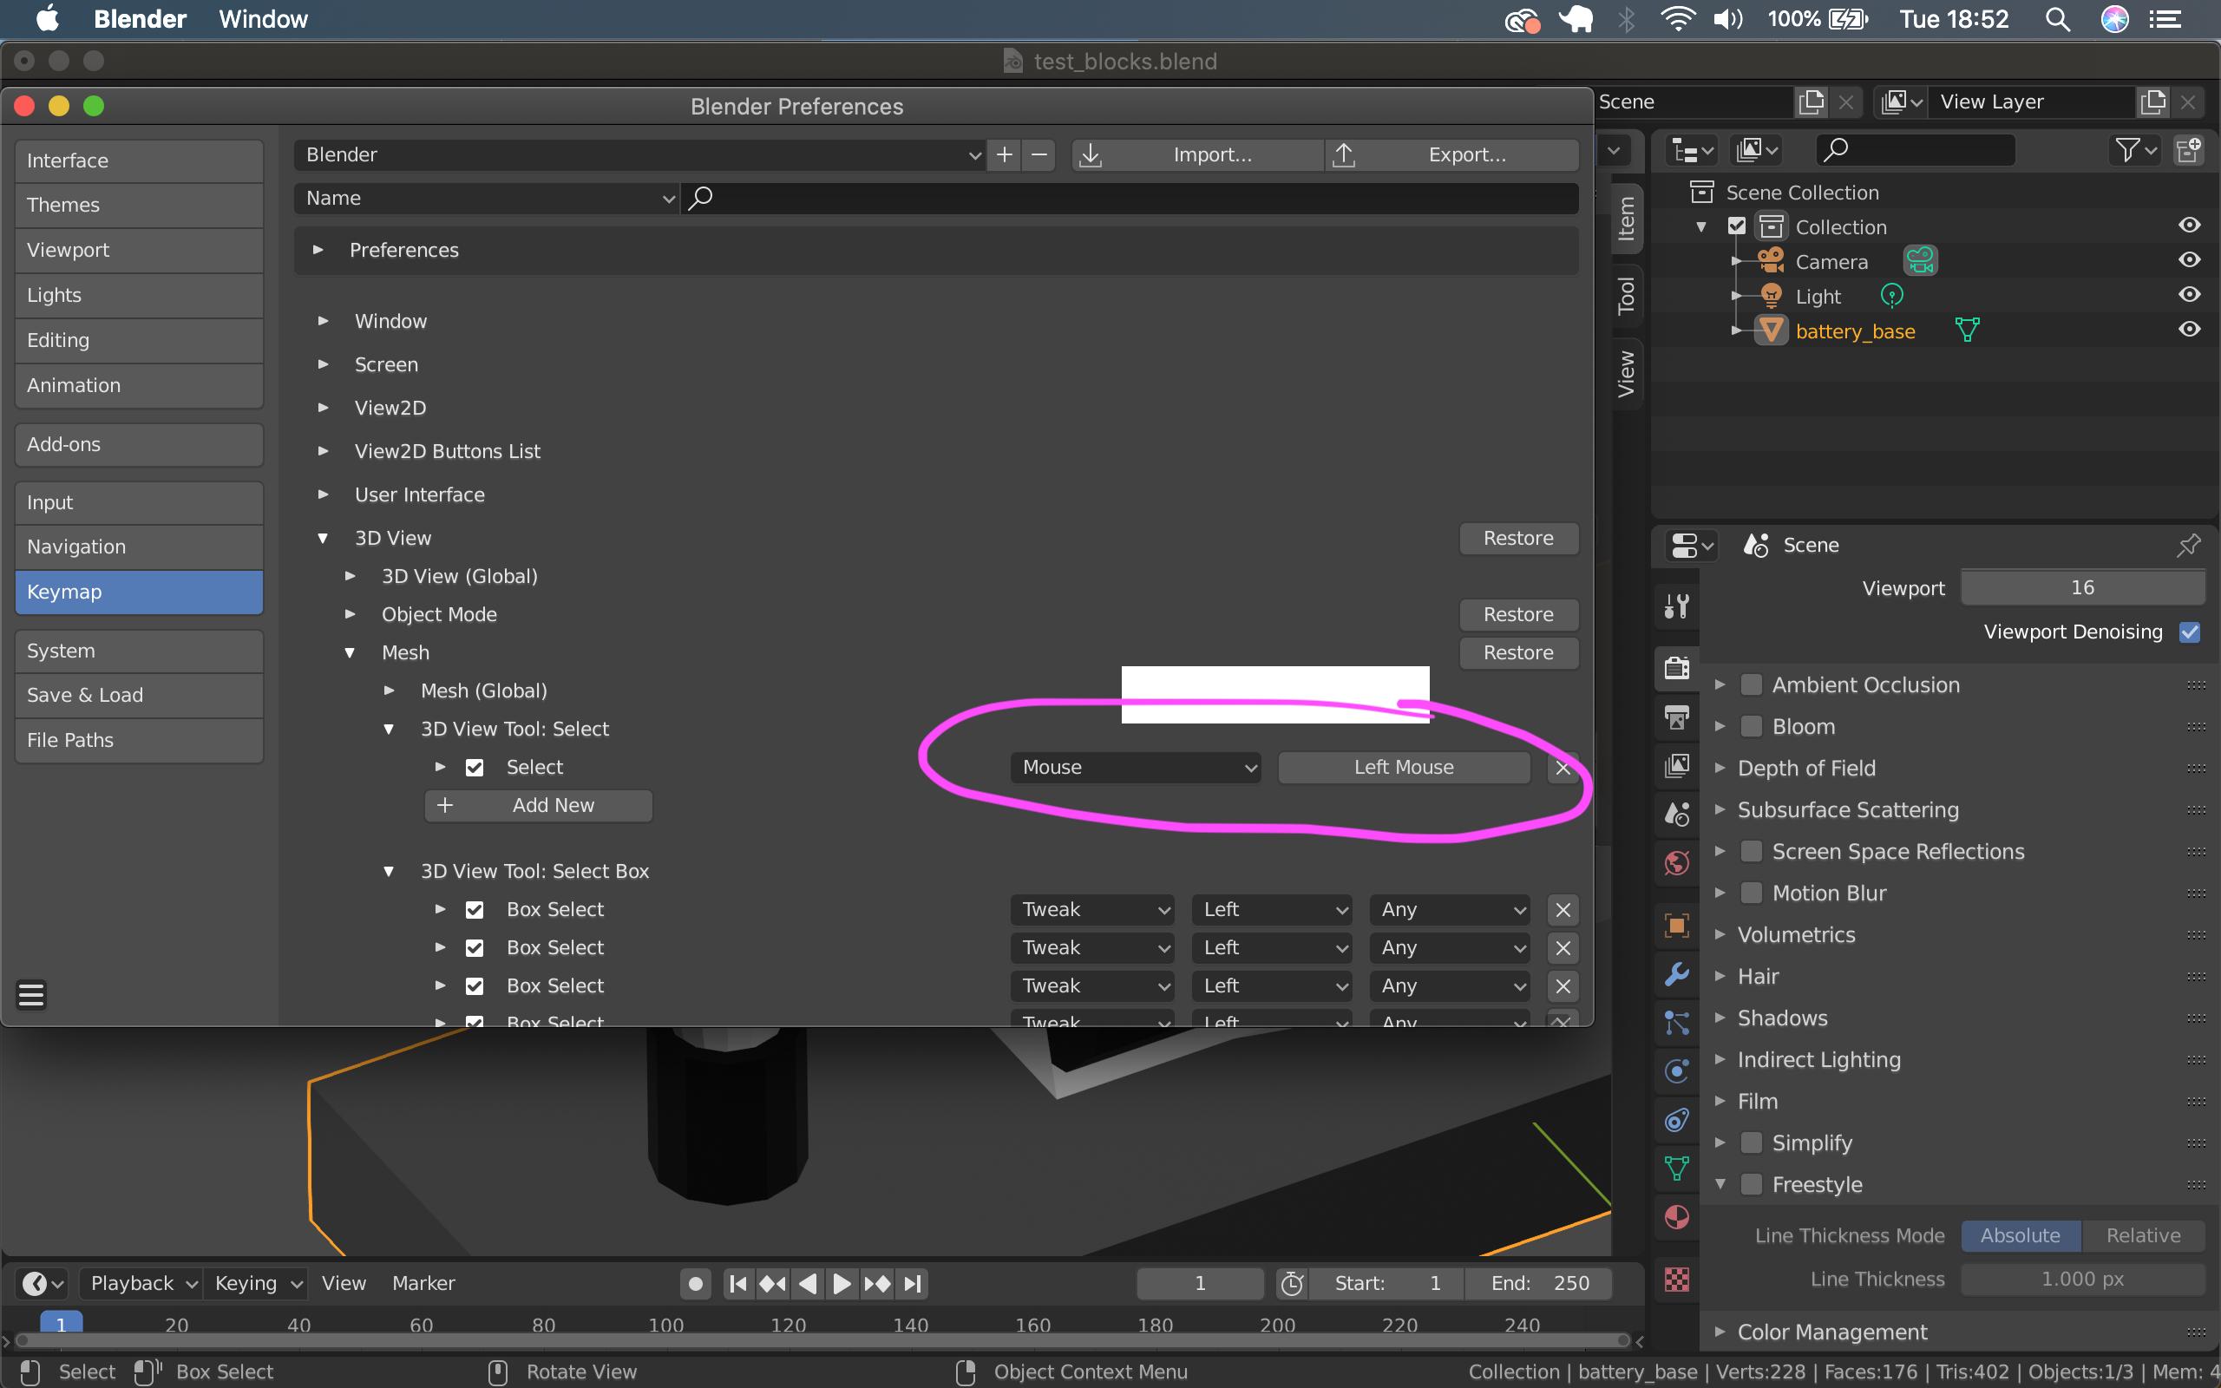The height and width of the screenshot is (1388, 2221).
Task: Click the add keymap preset plus icon
Action: 1005,155
